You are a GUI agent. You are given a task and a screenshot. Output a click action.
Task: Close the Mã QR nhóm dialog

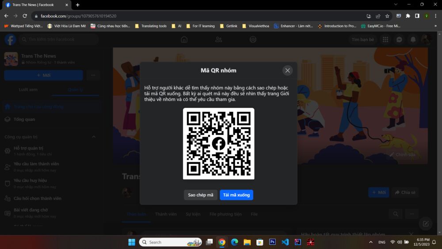(287, 70)
